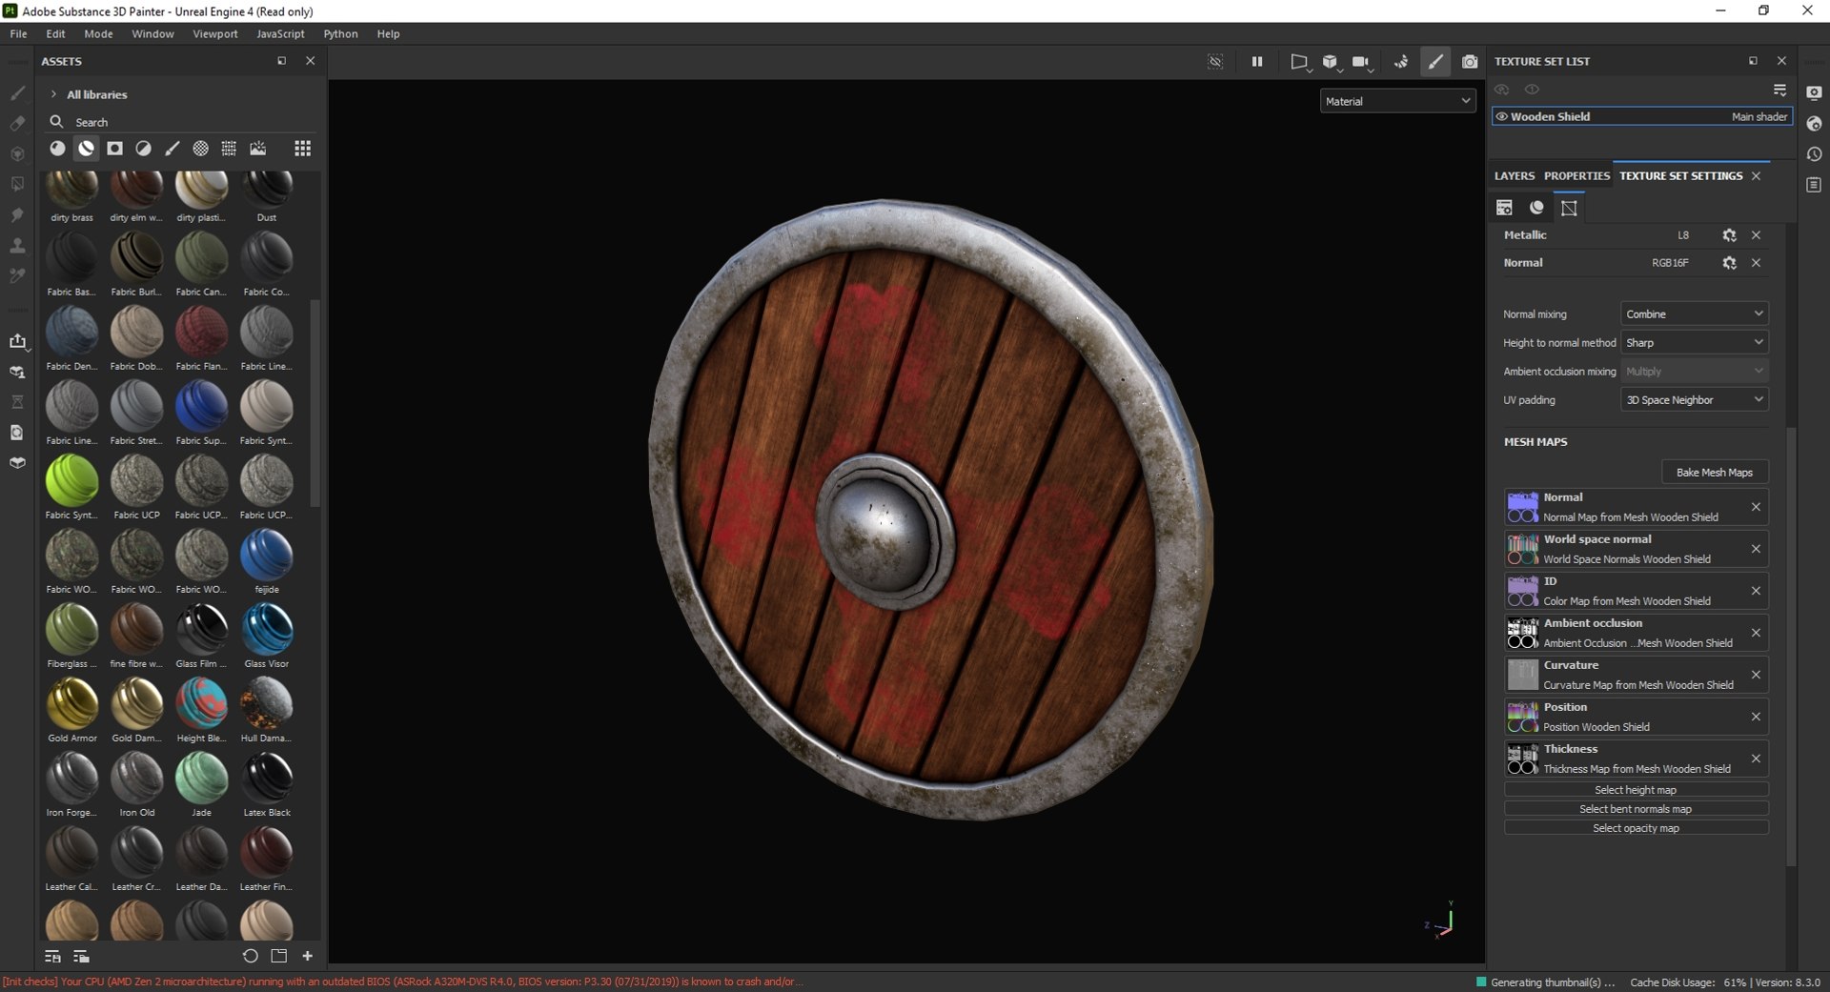Screen dimensions: 1830x992
Task: Click the assets Search field
Action: click(181, 122)
